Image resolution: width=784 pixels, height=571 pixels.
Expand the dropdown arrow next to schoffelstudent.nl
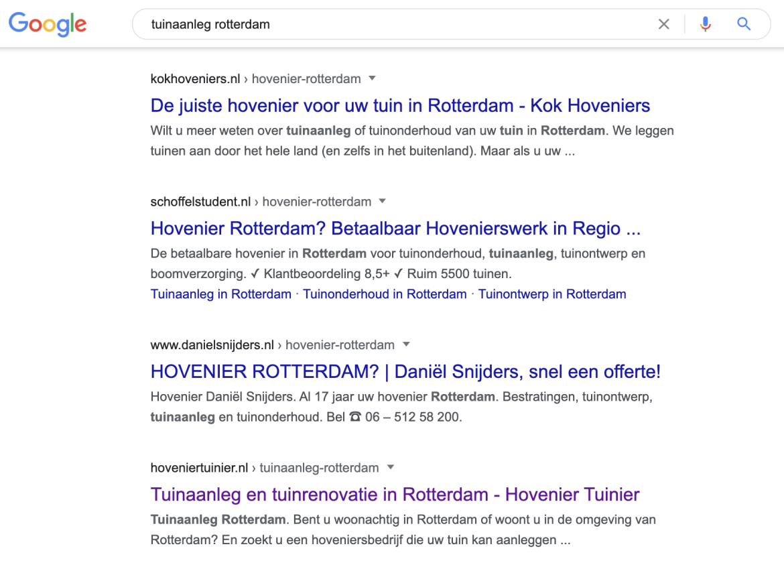tap(383, 202)
